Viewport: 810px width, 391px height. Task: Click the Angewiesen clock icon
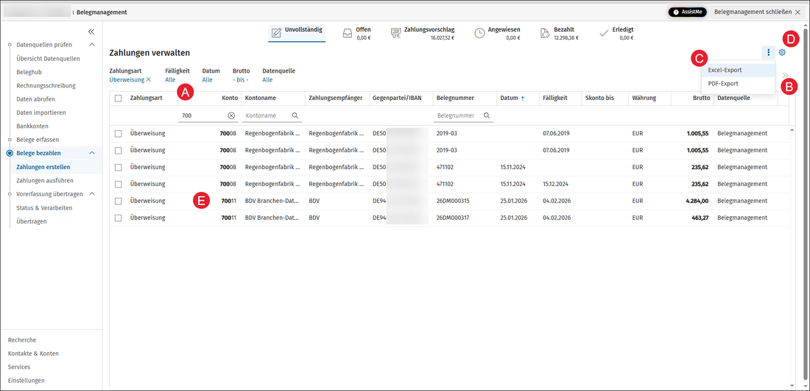480,33
